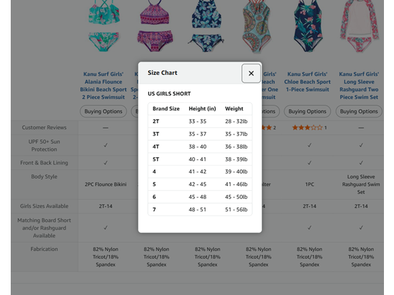Viewport: 394px width, 295px height.
Task: Click the Size Chart title heading
Action: coord(162,73)
